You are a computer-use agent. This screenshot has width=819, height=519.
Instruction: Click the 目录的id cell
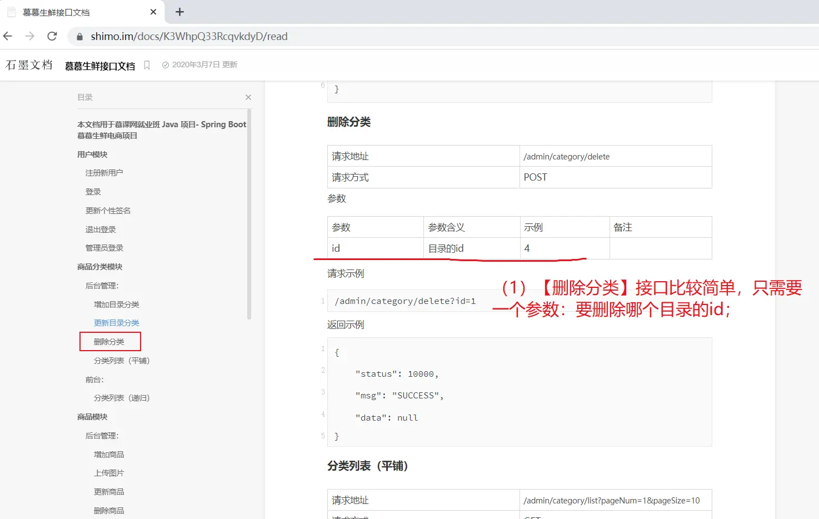tap(472, 248)
